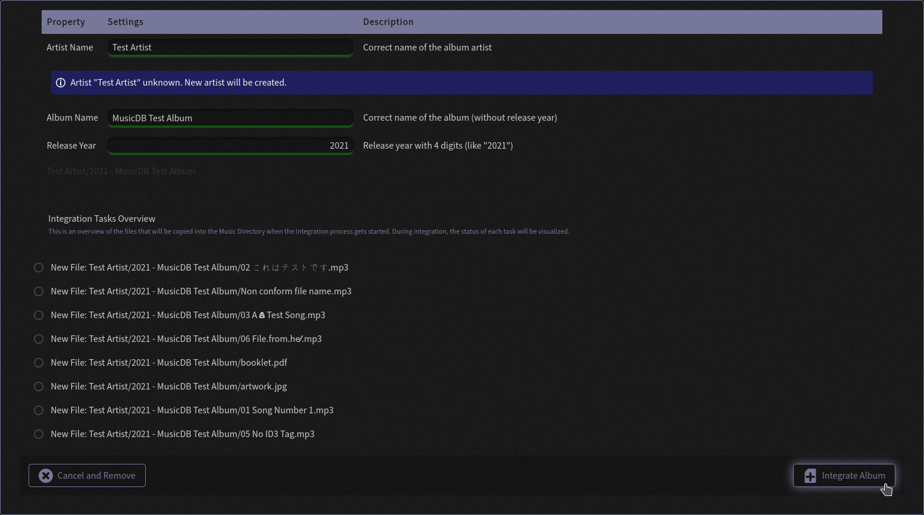
Task: Click status circle for 01 Song Number 1.mp3
Action: [39, 410]
